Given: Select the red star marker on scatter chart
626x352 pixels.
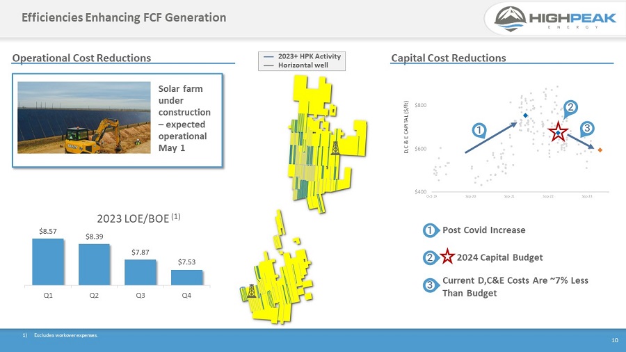Looking at the screenshot, I should 558,132.
